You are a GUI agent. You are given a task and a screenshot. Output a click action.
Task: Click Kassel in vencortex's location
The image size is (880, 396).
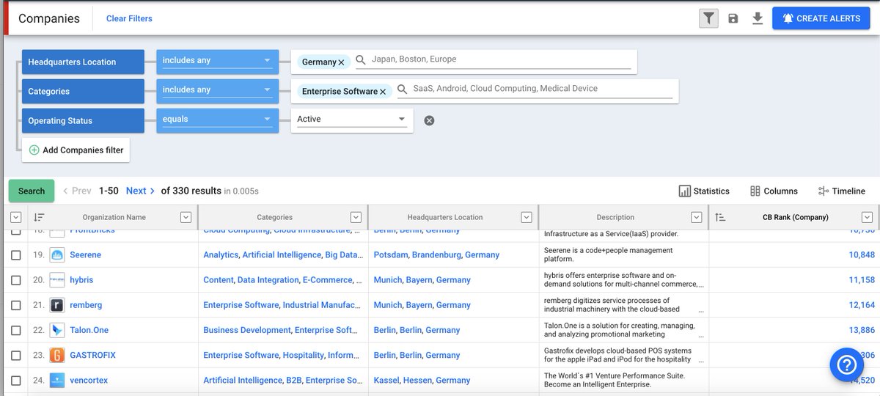(x=386, y=380)
